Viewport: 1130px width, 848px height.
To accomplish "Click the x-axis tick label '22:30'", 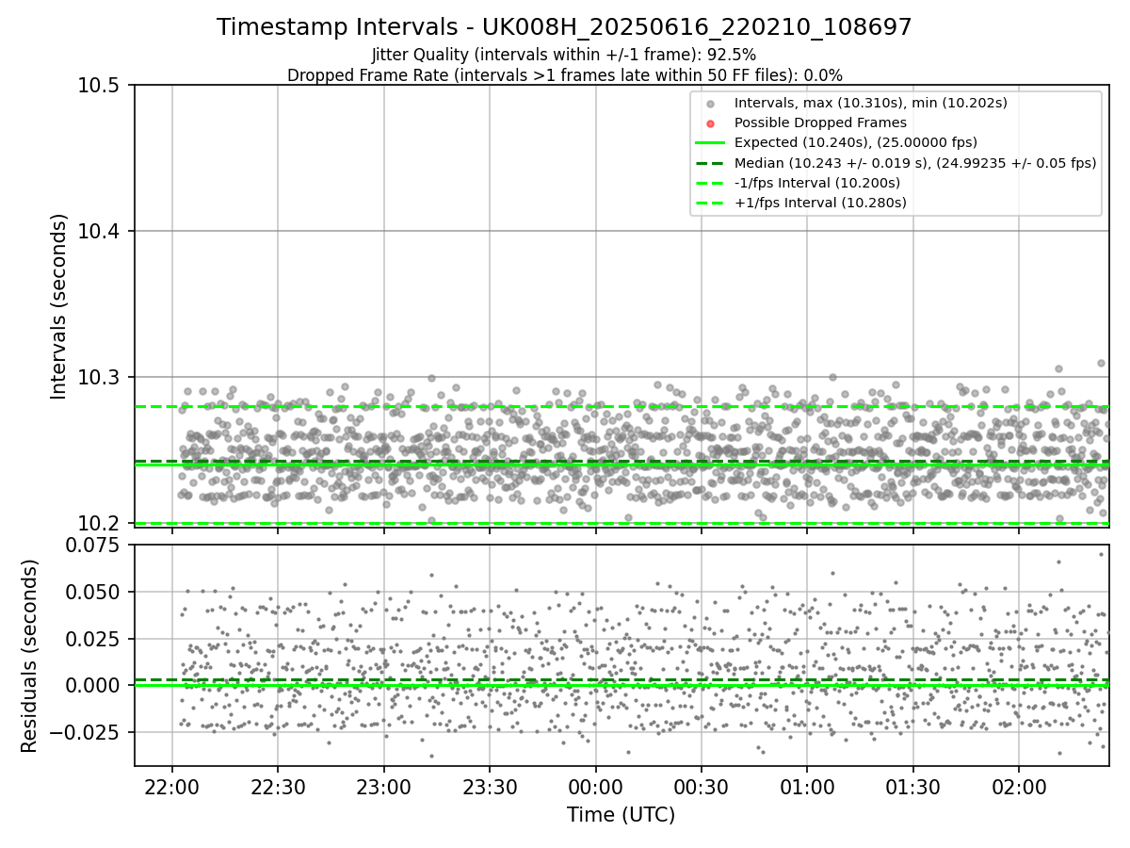I will point(278,787).
